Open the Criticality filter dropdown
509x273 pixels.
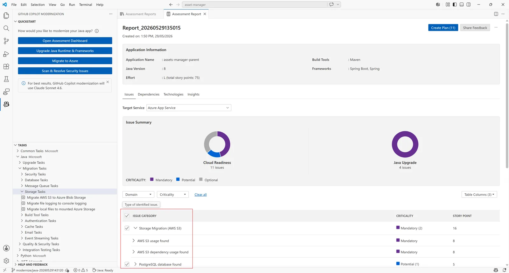click(x=173, y=195)
